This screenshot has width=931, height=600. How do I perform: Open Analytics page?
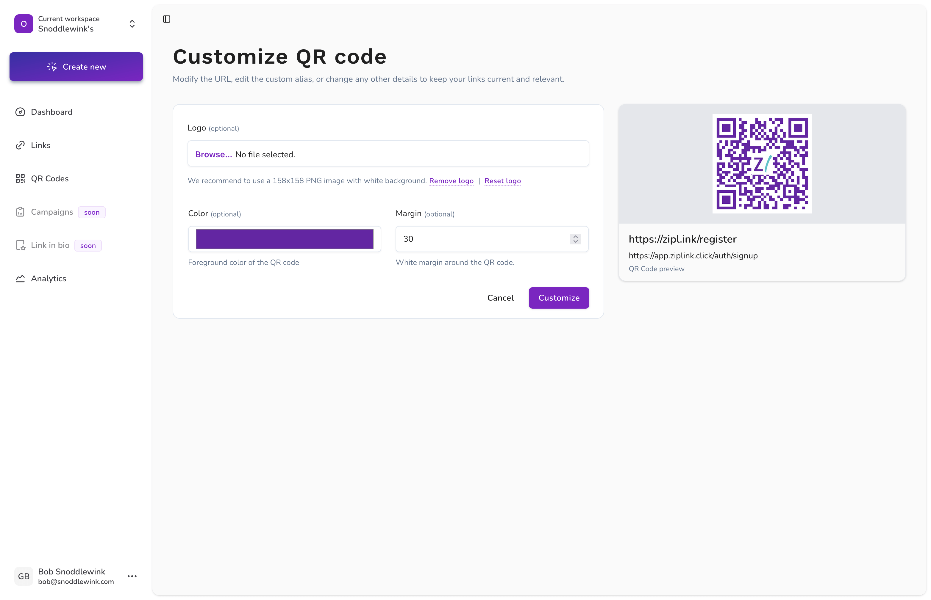(x=48, y=279)
